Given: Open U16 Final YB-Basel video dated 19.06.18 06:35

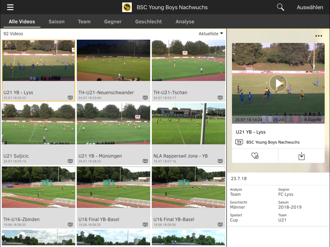Looking at the screenshot, I should coord(114,187).
